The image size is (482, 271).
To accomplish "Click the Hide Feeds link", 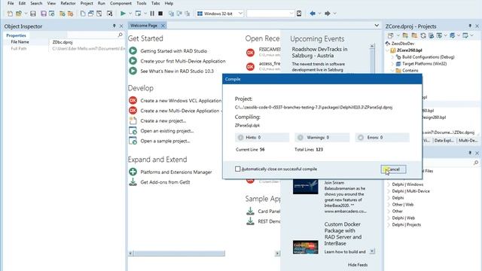I will coord(358,265).
